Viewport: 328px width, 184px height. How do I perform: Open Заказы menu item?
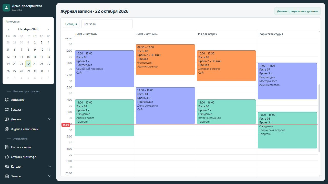click(28, 110)
